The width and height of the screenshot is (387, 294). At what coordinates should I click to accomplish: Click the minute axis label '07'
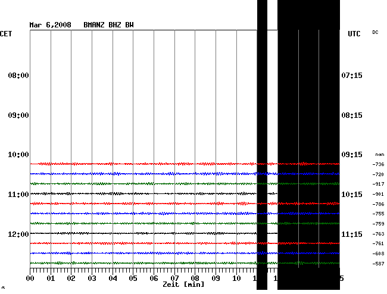point(174,279)
